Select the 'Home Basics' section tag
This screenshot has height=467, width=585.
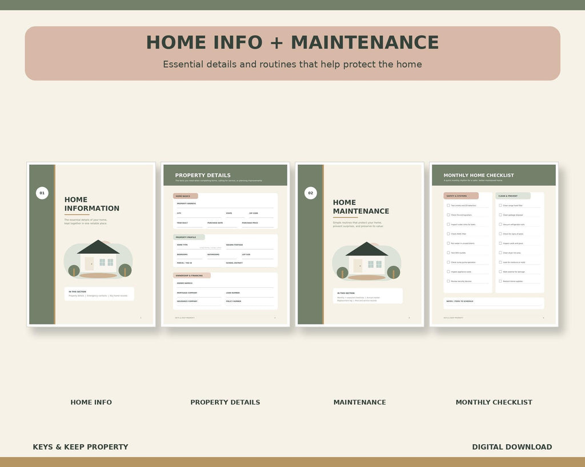(186, 196)
